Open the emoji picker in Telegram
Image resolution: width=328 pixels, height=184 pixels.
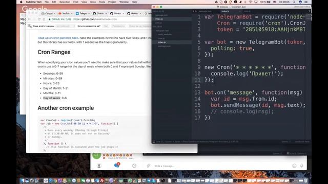coord(294,166)
